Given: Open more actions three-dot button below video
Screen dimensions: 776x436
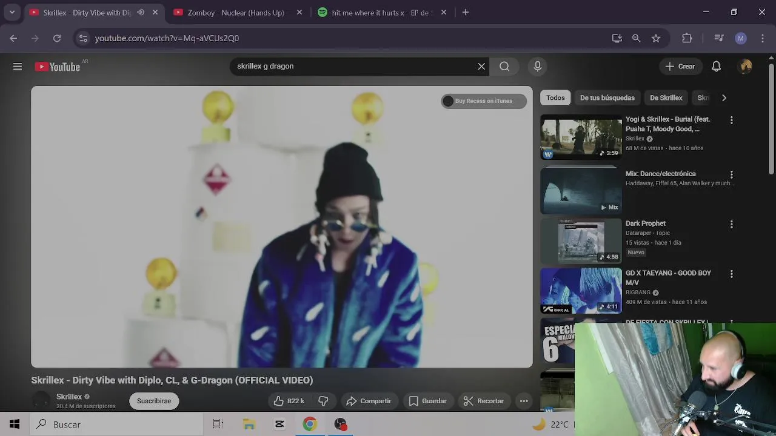Looking at the screenshot, I should pyautogui.click(x=524, y=401).
